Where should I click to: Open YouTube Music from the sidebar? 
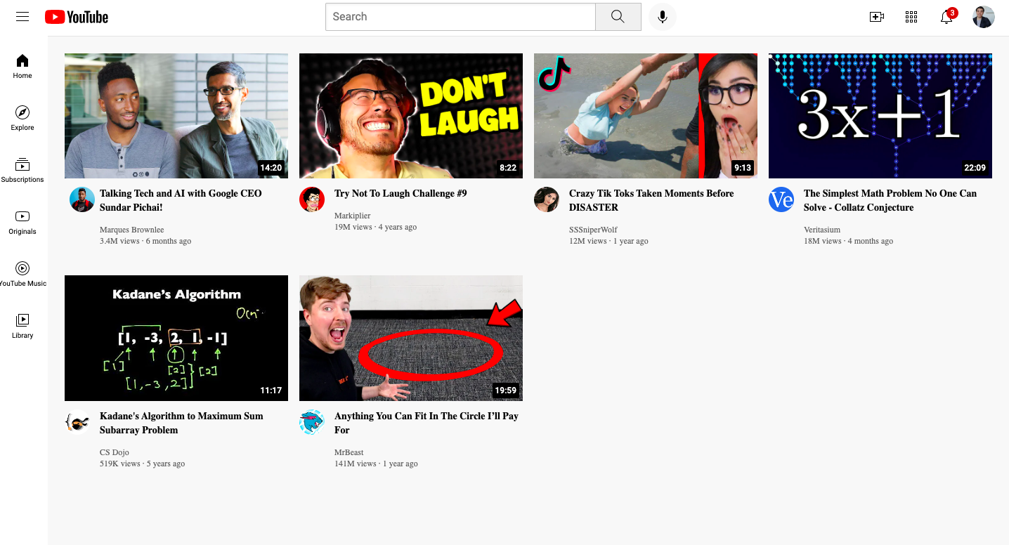click(x=22, y=274)
